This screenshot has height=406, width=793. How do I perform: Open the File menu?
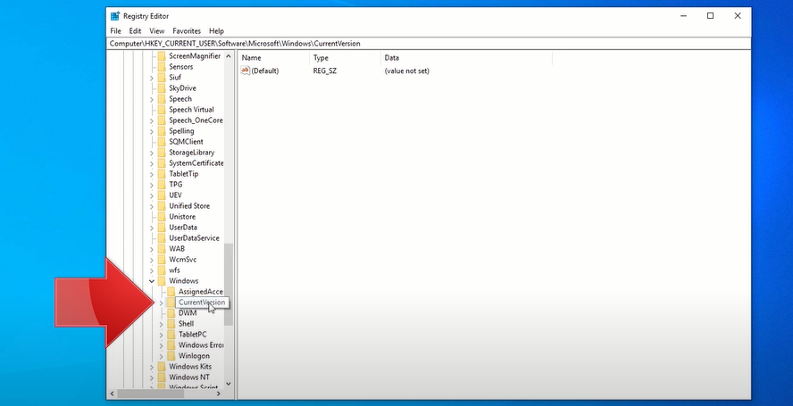pos(115,31)
